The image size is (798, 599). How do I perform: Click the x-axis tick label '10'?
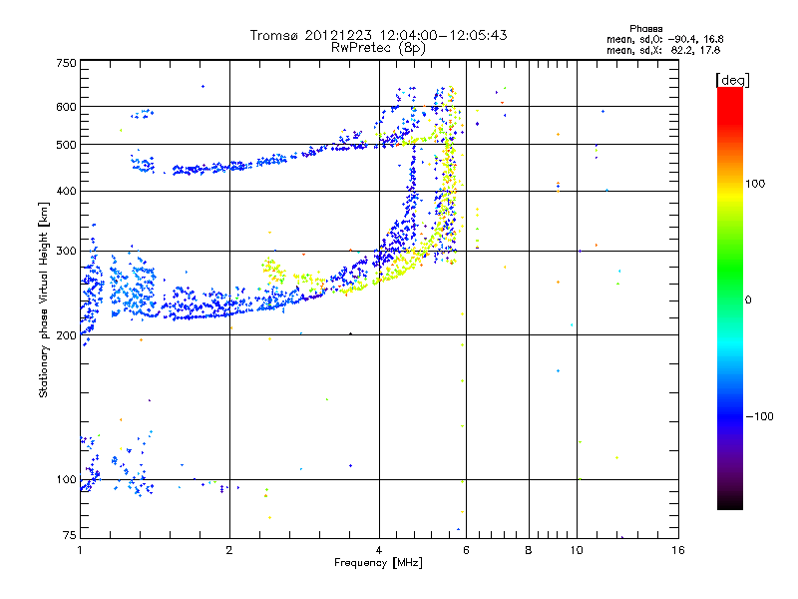(577, 550)
